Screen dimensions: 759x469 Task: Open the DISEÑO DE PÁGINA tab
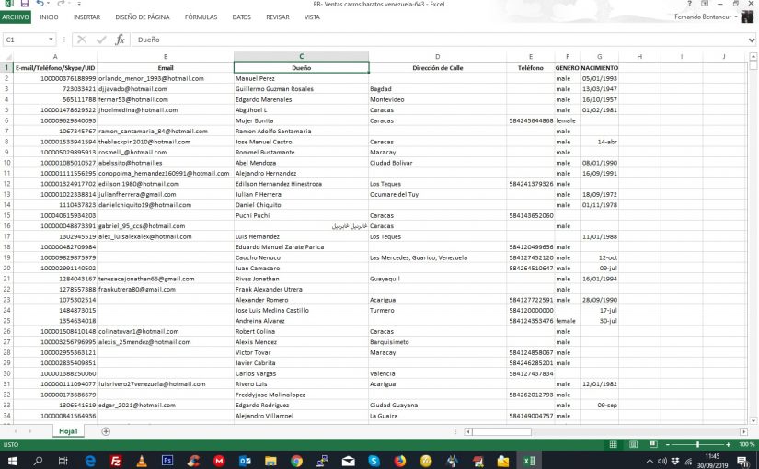(143, 17)
